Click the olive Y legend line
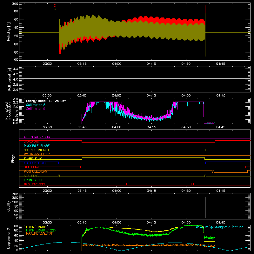The width and height of the screenshot is (254, 254). tap(37, 11)
